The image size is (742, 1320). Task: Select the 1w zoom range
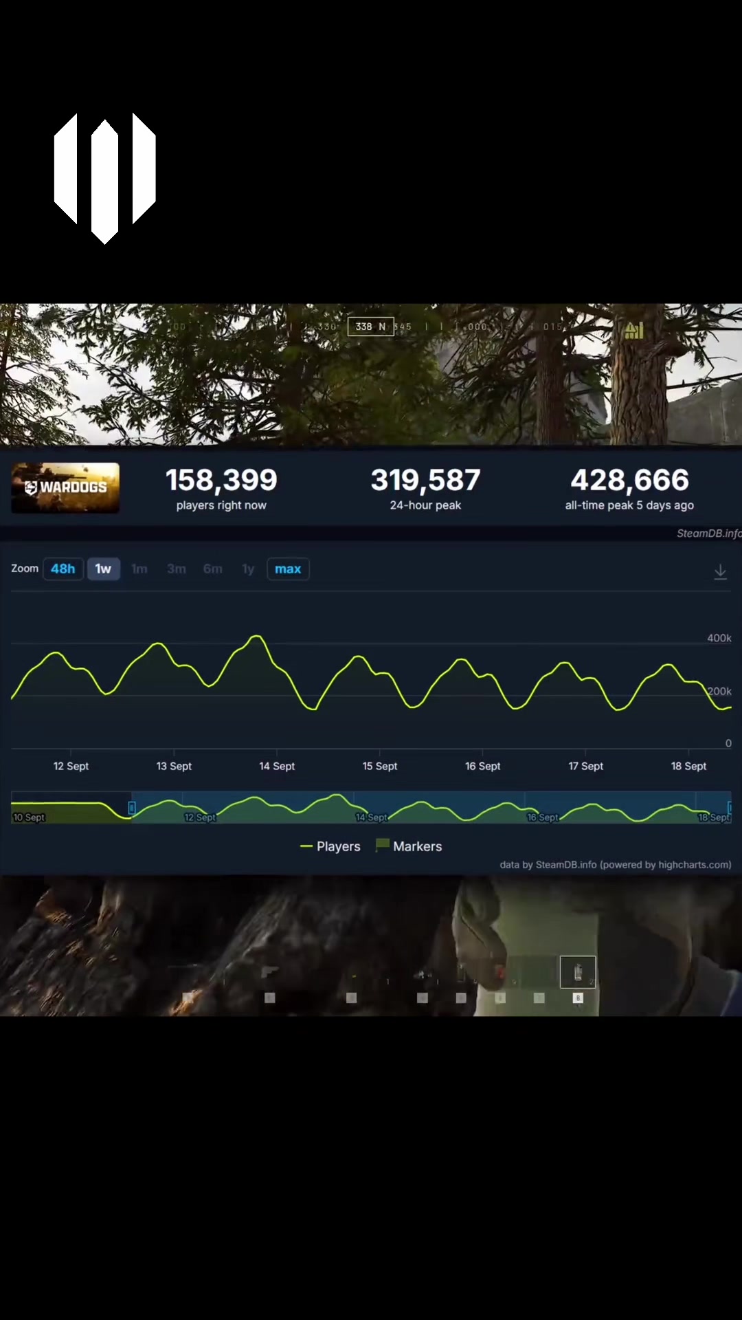(x=103, y=569)
